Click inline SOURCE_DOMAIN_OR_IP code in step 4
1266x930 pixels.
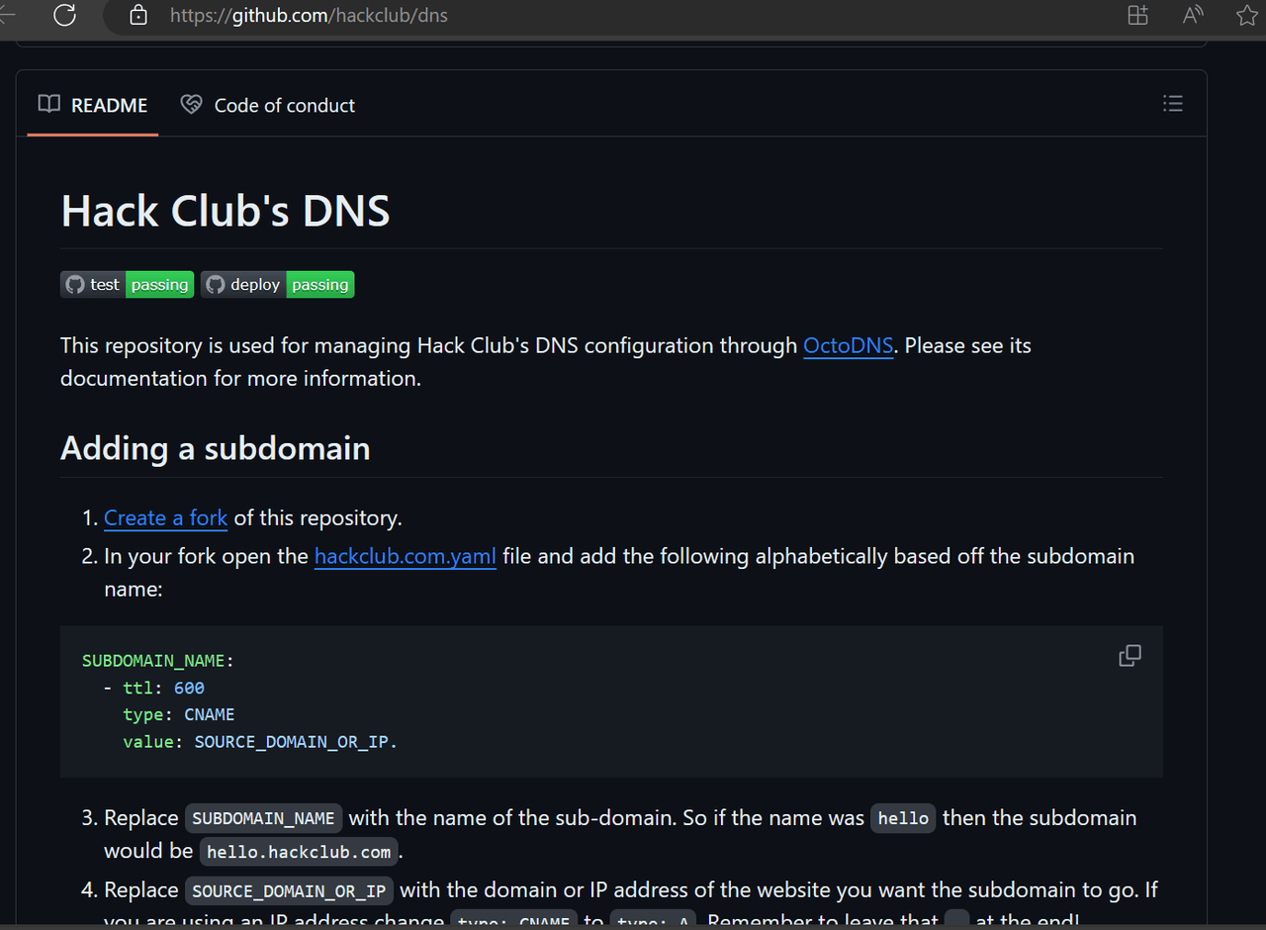point(289,890)
